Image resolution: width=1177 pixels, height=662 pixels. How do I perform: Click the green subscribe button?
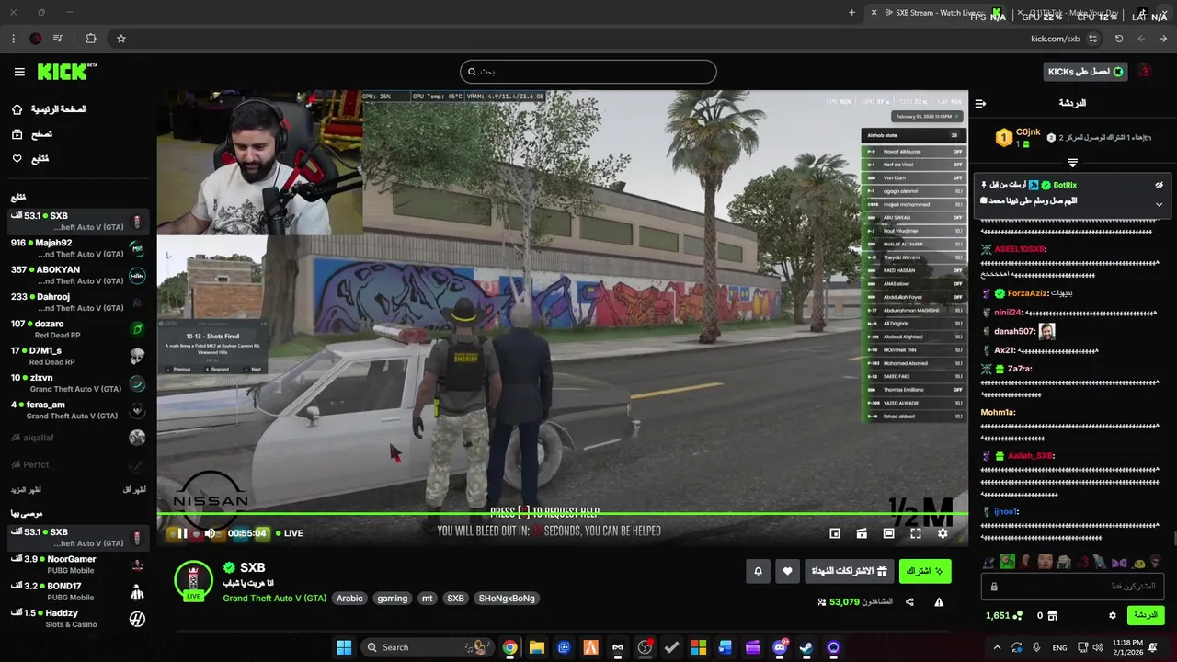[x=925, y=572]
